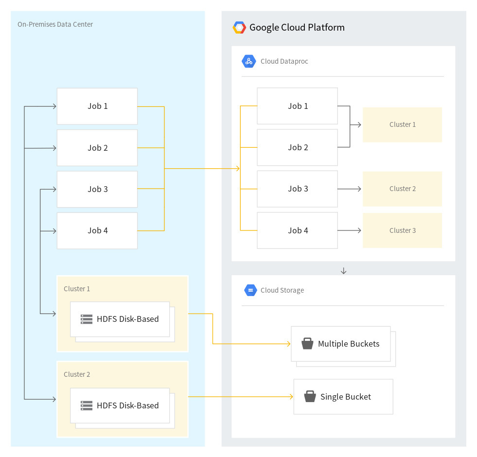Click the bucket icon beside Single Bucket
The height and width of the screenshot is (457, 477).
coord(310,396)
